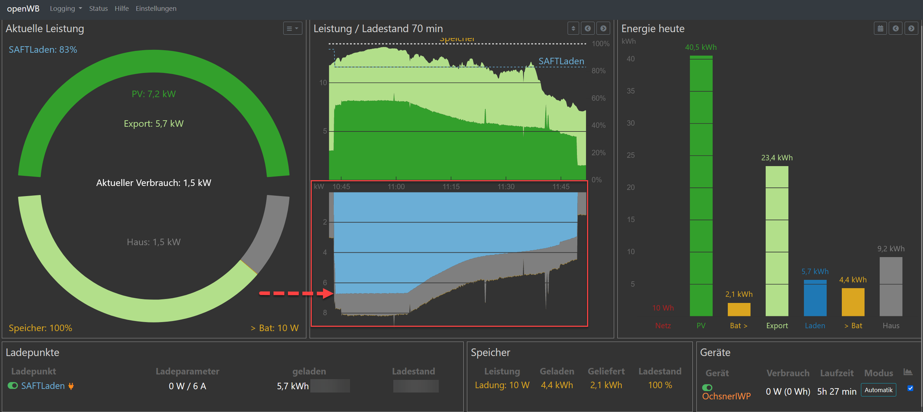Toggle the SAFTLaden charge point switch
The width and height of the screenshot is (923, 412).
click(13, 386)
